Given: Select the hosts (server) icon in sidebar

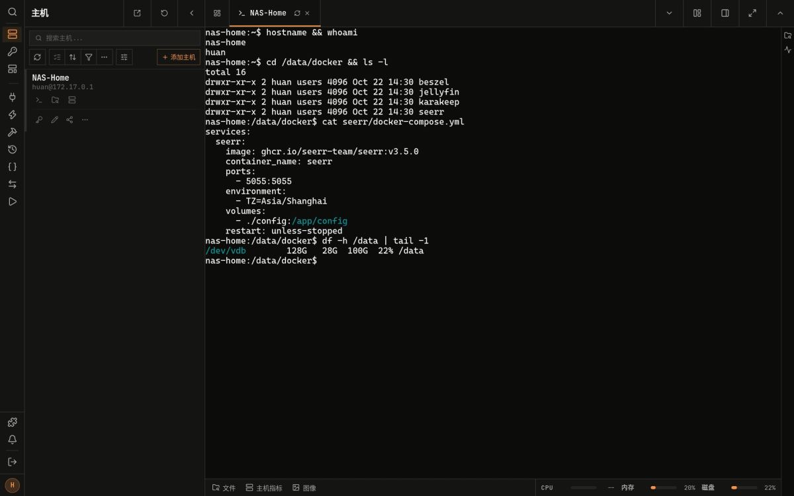Looking at the screenshot, I should (x=12, y=34).
